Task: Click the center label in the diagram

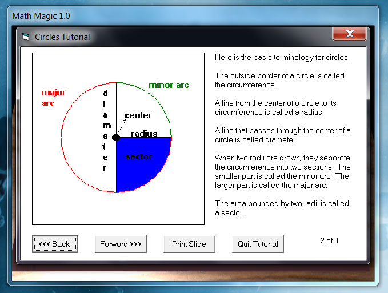Action: pos(138,115)
